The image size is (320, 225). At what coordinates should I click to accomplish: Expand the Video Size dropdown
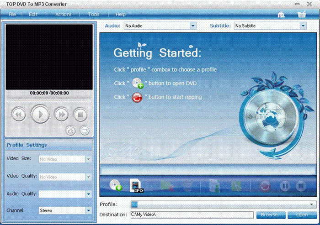point(89,159)
